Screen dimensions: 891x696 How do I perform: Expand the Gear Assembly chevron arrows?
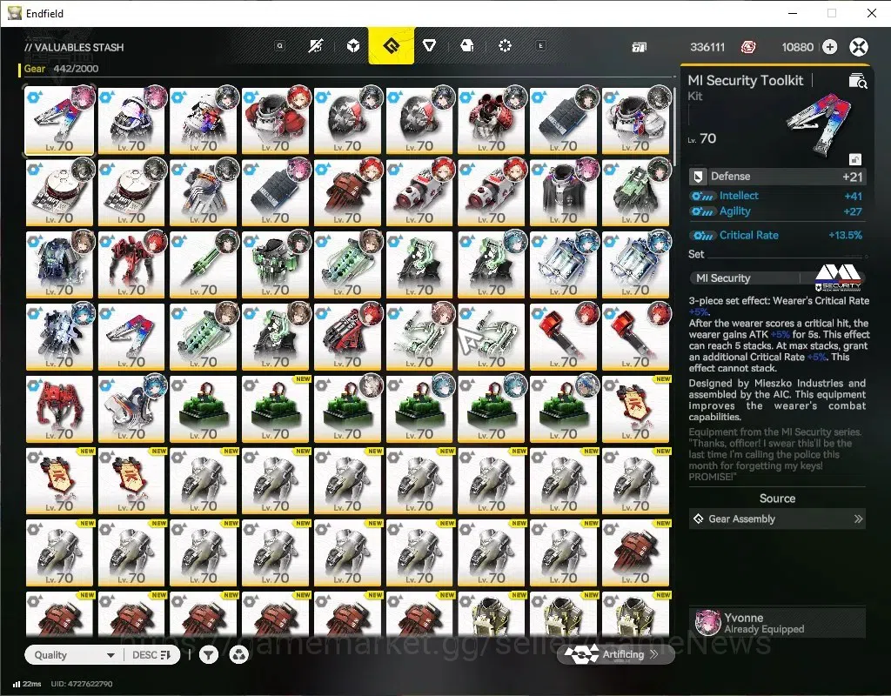coord(858,519)
